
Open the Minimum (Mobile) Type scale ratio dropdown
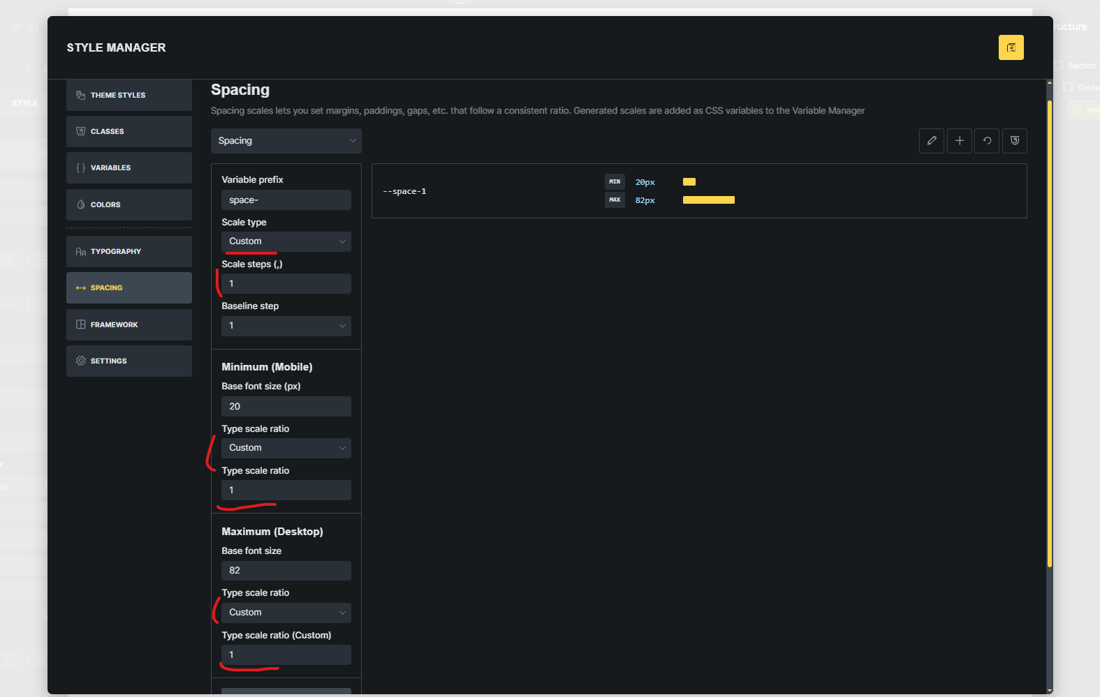(x=286, y=448)
